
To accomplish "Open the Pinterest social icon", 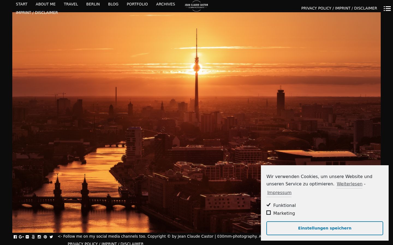I will pos(45,237).
